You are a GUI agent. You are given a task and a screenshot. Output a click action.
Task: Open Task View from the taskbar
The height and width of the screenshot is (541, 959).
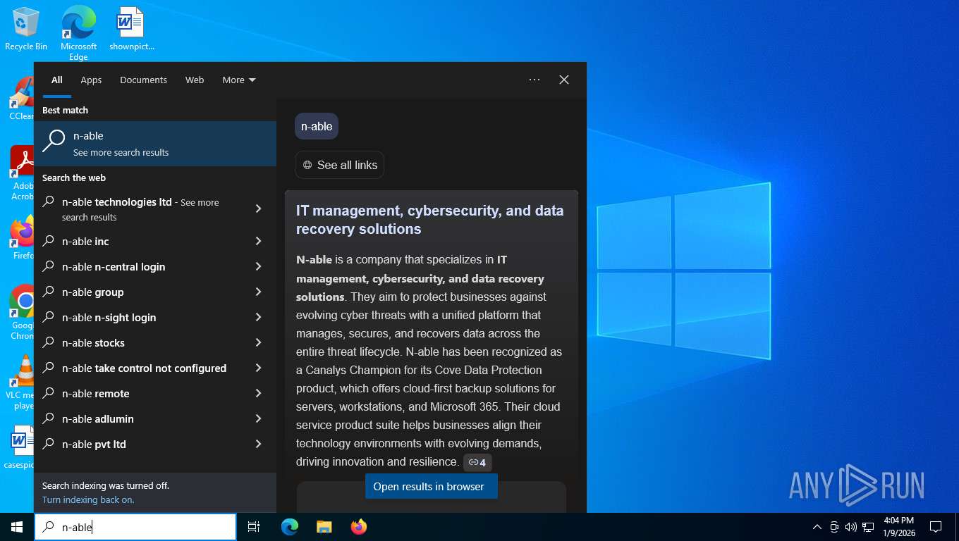(x=254, y=527)
